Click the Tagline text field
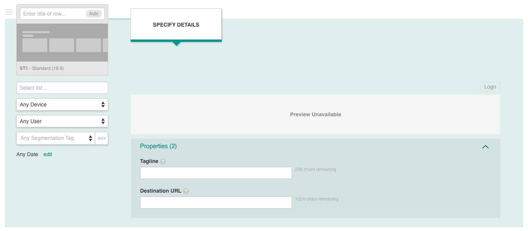Viewport: 528px width, 231px height. (x=216, y=173)
